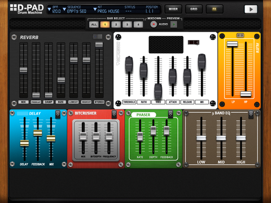Click the EQ HIGH band slider handle
Screen dimensions: 271x203
click(x=241, y=138)
